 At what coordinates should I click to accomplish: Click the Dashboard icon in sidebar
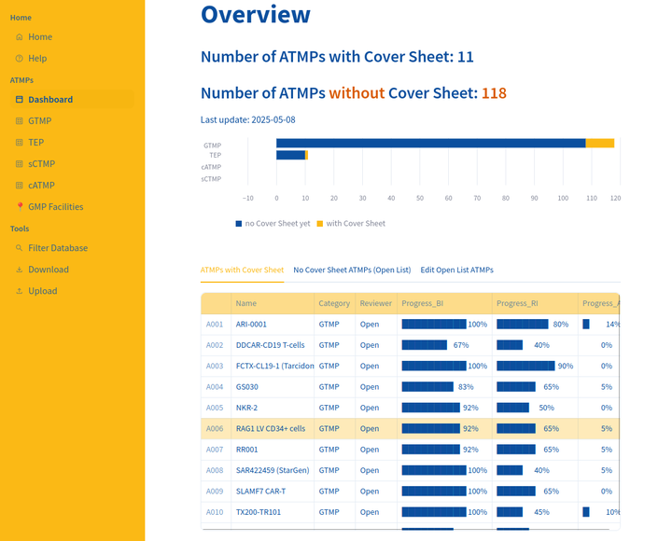coord(20,100)
